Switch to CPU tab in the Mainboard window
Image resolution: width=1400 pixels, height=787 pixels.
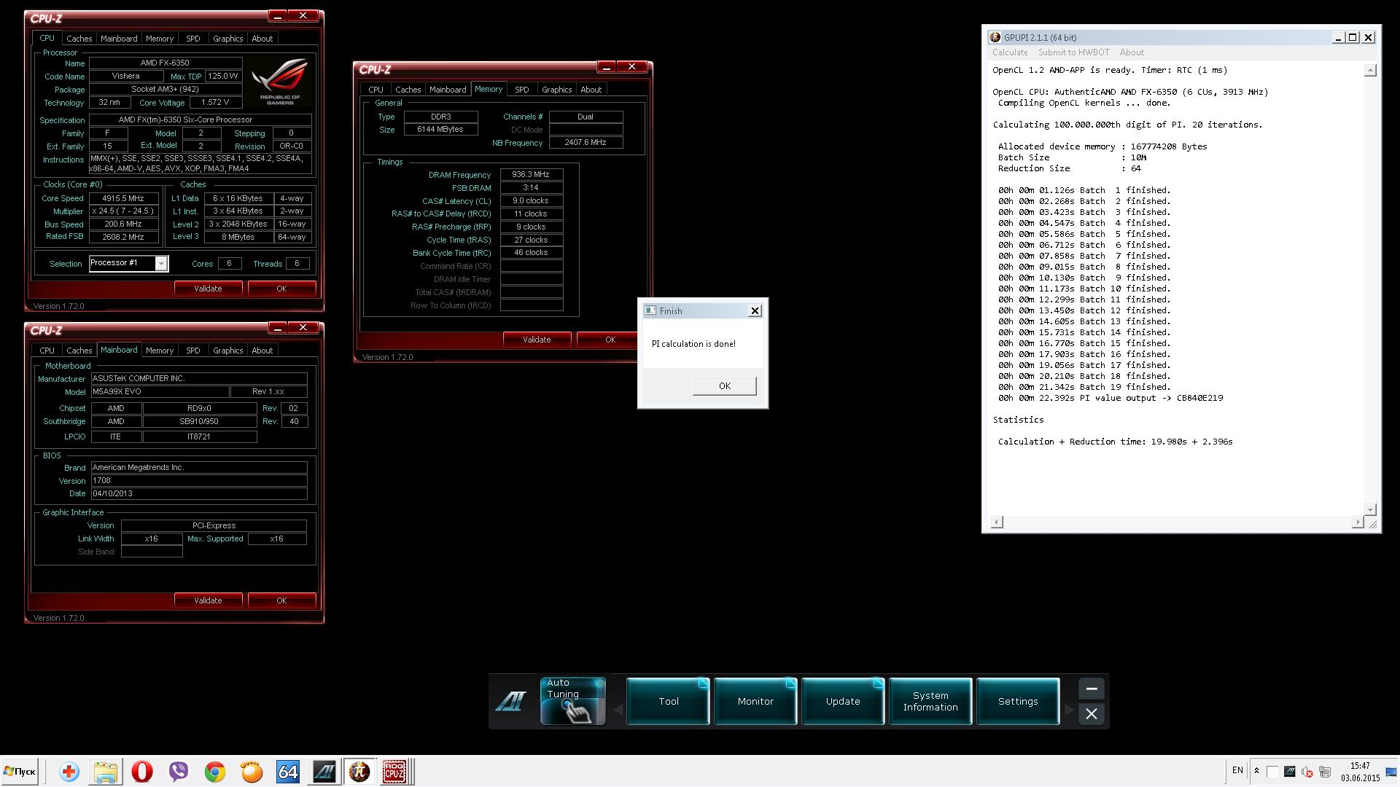click(x=47, y=351)
